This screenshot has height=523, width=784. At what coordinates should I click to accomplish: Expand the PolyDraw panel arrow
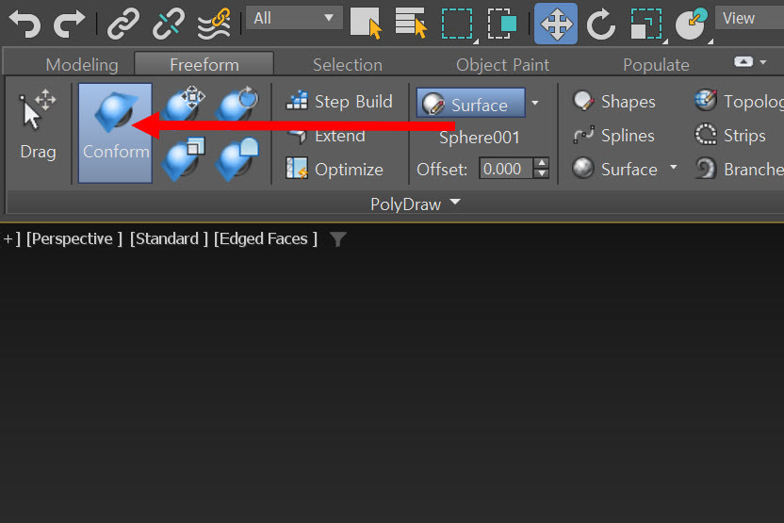(x=455, y=202)
